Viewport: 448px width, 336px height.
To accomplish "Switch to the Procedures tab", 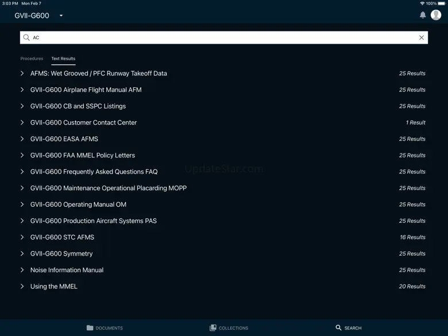I will (32, 59).
